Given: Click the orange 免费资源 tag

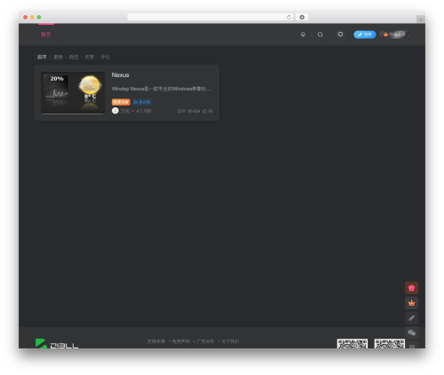Looking at the screenshot, I should point(121,102).
